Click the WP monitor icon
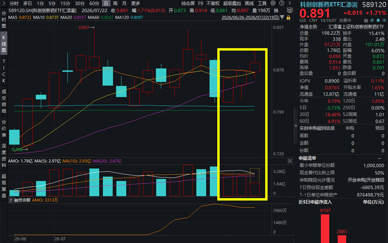The width and height of the screenshot is (388, 243). [290, 10]
